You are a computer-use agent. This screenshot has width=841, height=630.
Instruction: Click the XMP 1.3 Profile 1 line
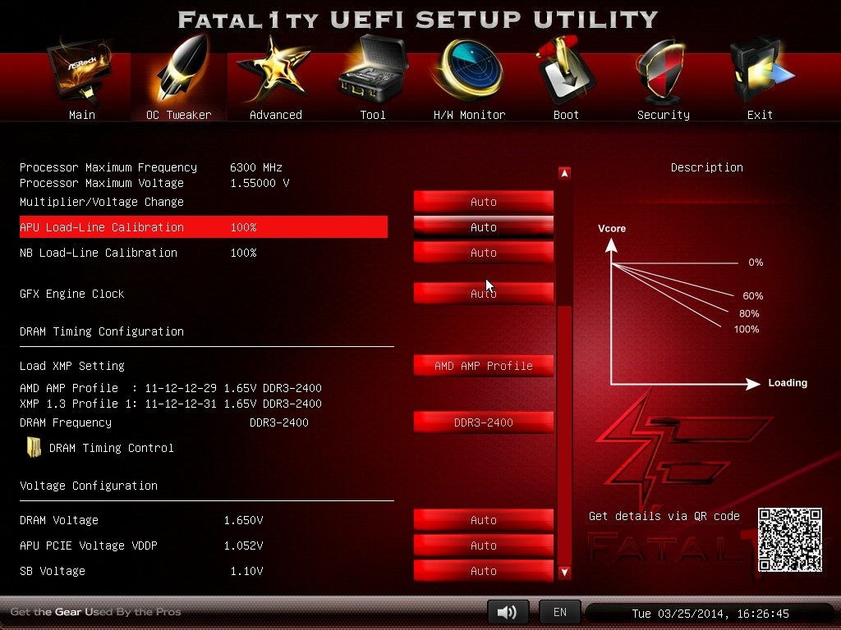click(x=171, y=404)
